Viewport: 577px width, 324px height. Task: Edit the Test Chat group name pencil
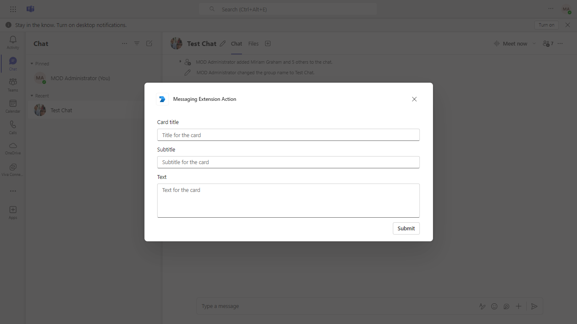point(223,43)
